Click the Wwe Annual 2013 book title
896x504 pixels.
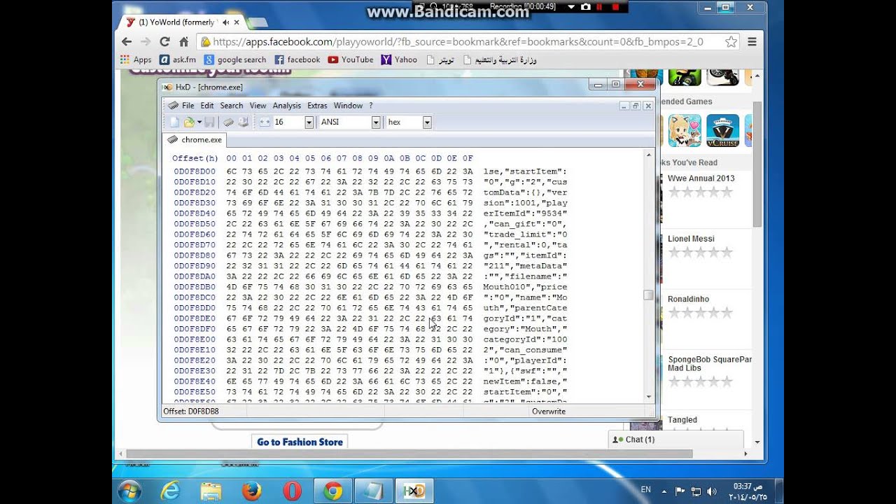(x=701, y=178)
